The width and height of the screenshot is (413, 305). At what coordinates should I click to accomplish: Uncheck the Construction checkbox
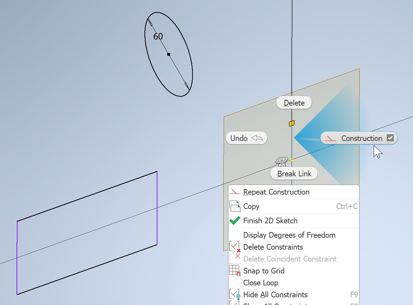[390, 138]
